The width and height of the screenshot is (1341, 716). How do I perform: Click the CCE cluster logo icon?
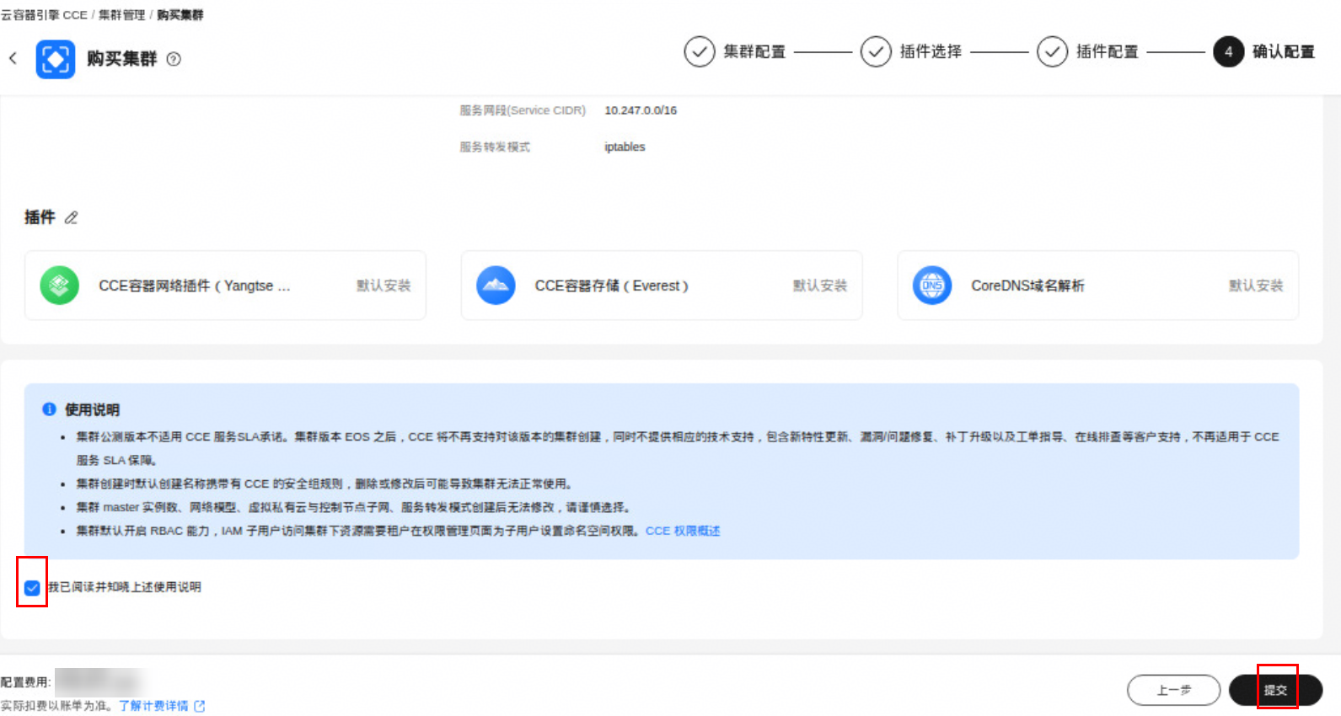click(x=56, y=59)
